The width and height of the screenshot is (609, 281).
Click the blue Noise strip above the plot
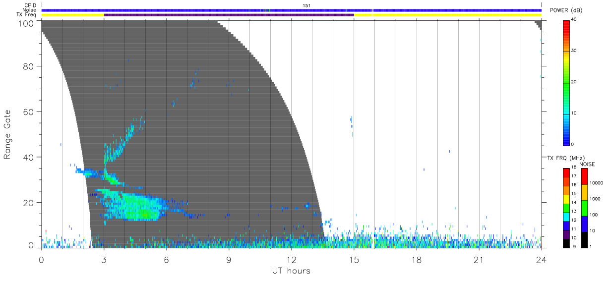292,10
